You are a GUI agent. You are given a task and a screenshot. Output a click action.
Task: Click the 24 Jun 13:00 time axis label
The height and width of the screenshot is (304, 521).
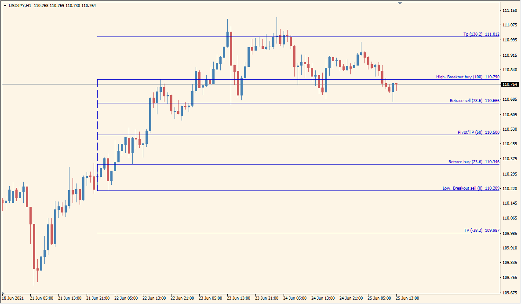tap(323, 298)
